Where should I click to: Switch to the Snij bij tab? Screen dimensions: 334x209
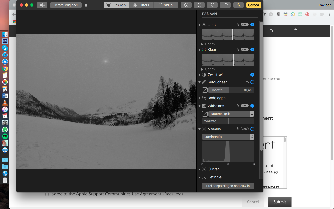tap(166, 5)
